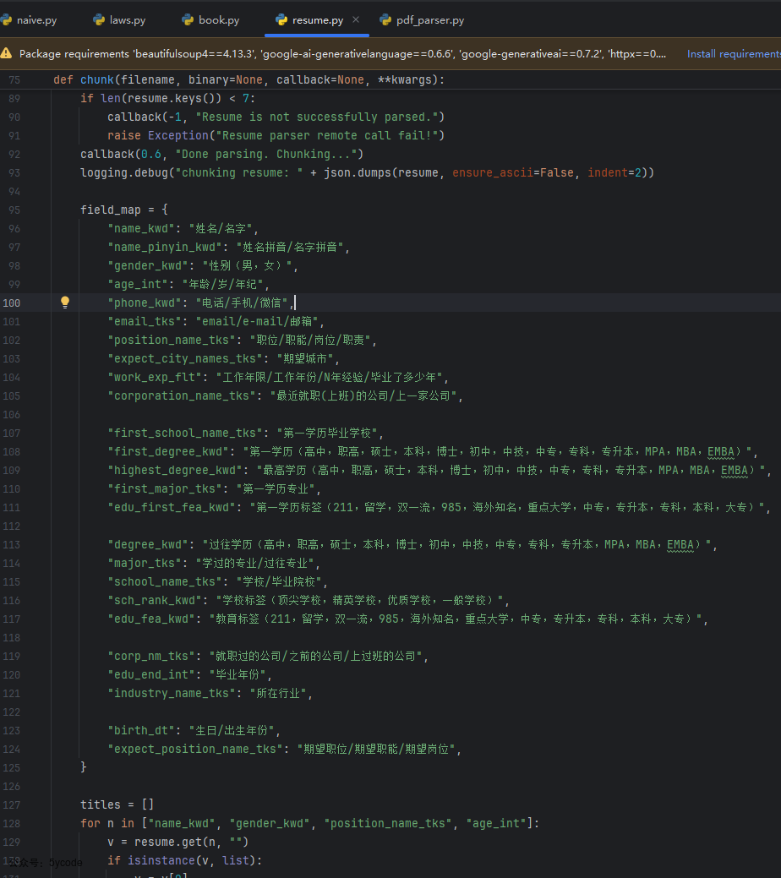Click the Python icon on book.py tab
Image resolution: width=781 pixels, height=878 pixels.
coord(188,20)
